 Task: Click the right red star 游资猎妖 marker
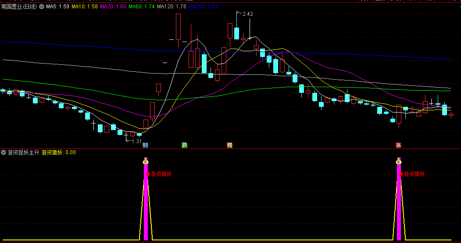[x=401, y=174]
